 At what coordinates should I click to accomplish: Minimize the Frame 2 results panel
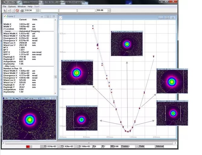(x=42, y=16)
